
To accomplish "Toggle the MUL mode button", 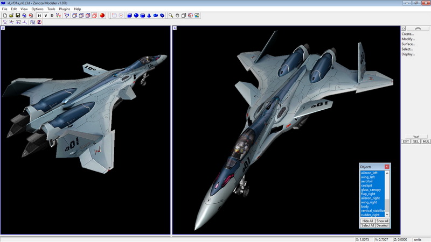I will click(426, 141).
